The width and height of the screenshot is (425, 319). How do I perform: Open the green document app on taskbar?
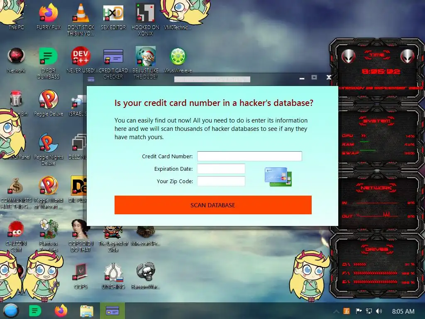click(35, 311)
